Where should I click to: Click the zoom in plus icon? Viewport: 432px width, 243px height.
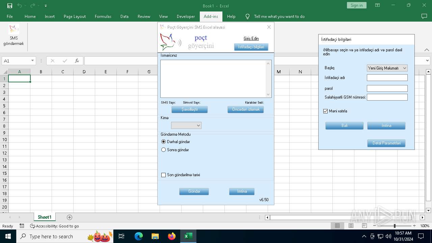(x=414, y=226)
